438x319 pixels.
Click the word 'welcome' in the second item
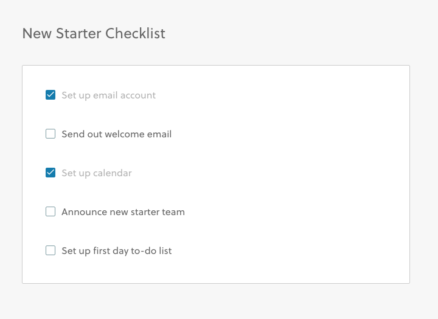(124, 134)
